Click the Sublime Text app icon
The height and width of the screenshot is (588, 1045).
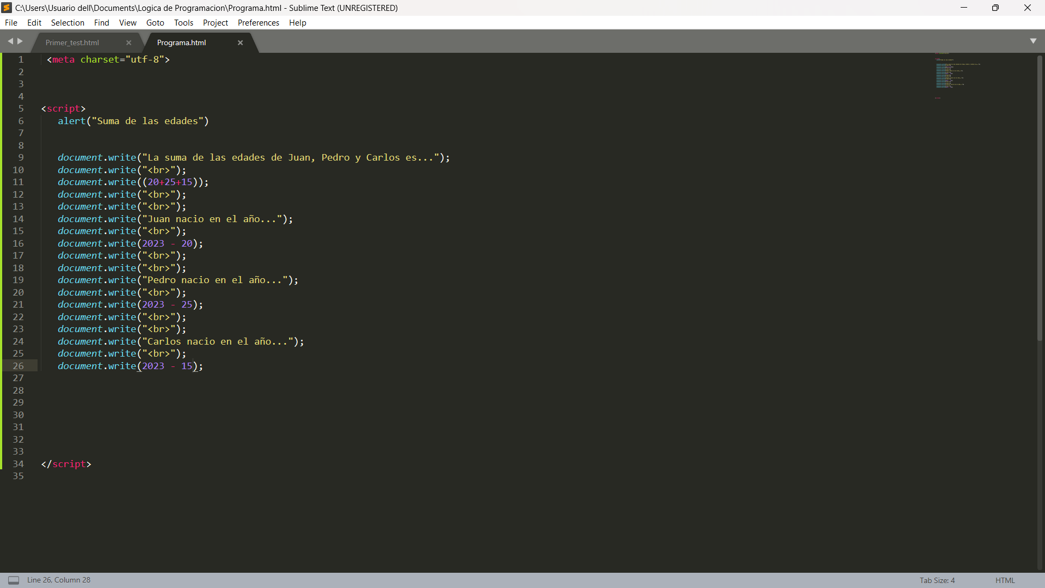7,8
